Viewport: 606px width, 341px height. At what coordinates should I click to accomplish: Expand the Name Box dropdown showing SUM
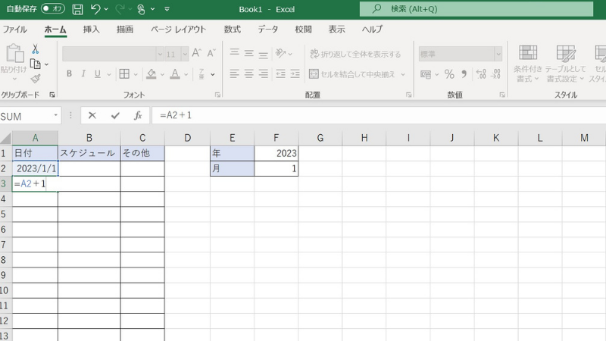pos(56,115)
